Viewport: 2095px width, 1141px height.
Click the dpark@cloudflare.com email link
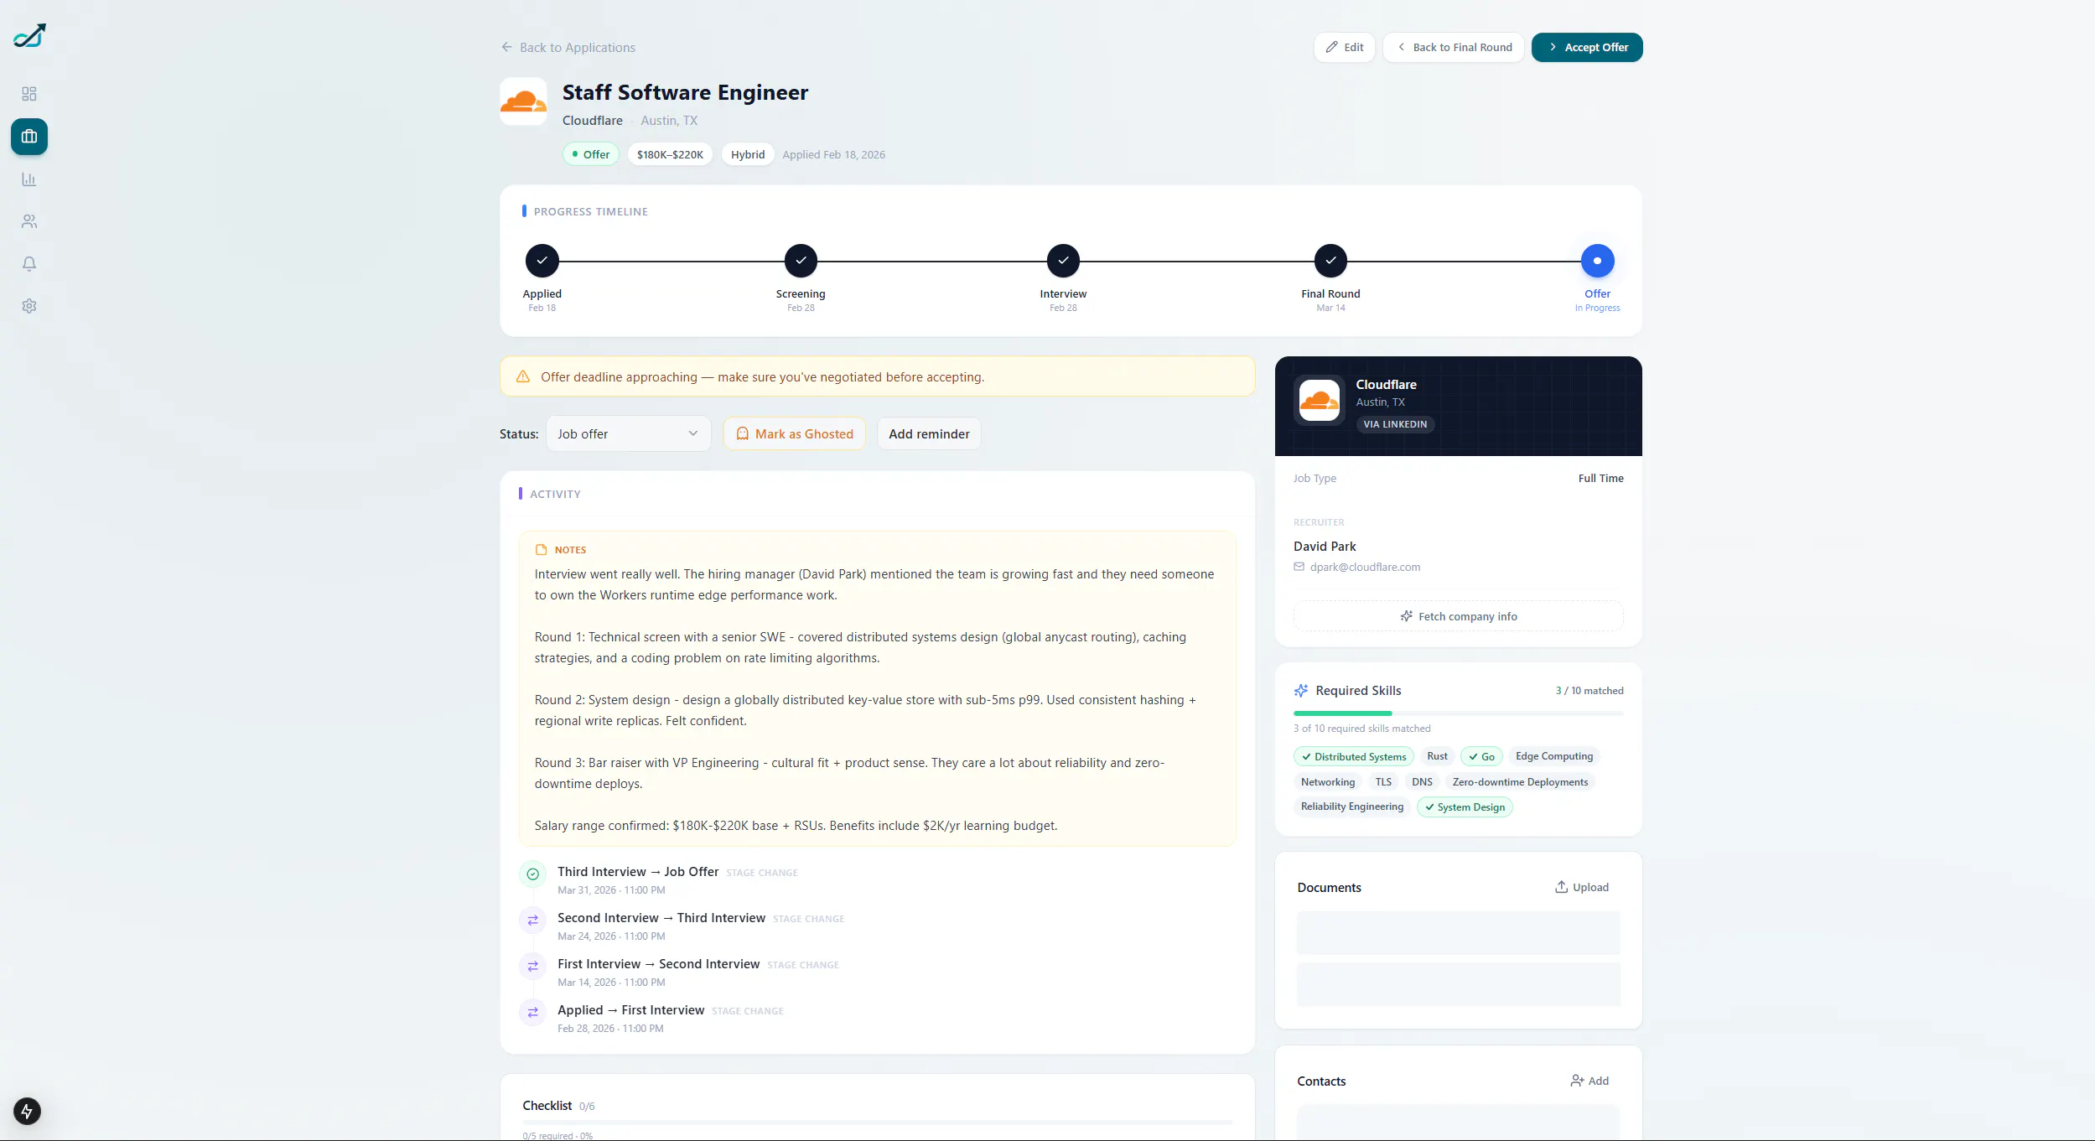pos(1365,567)
